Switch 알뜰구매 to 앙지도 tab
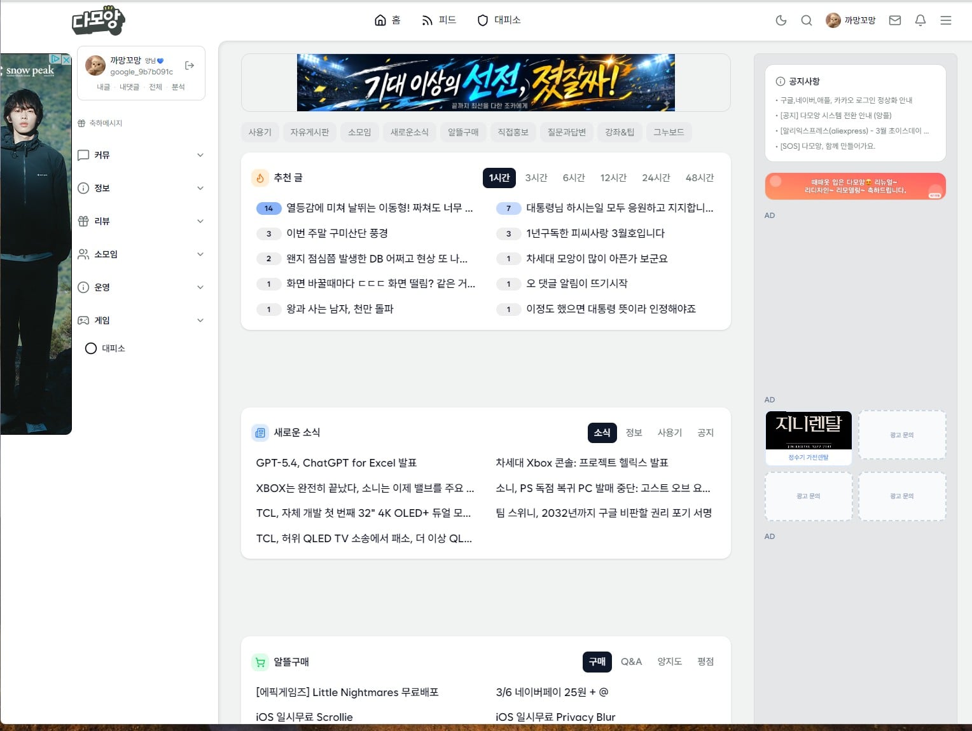The image size is (972, 731). coord(669,662)
